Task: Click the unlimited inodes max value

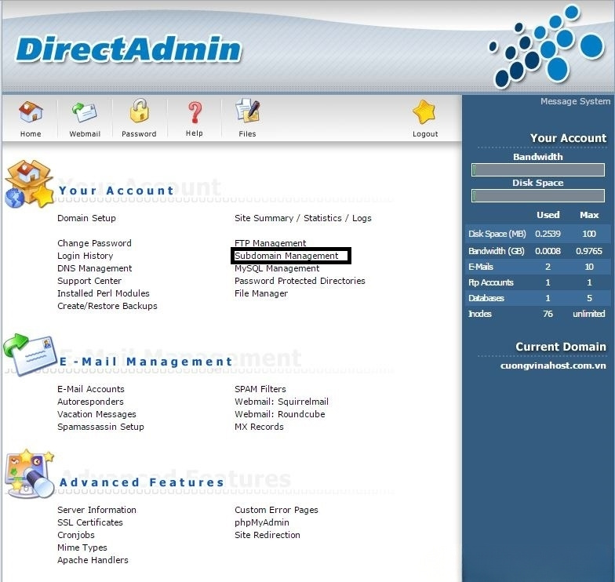Action: pyautogui.click(x=588, y=314)
